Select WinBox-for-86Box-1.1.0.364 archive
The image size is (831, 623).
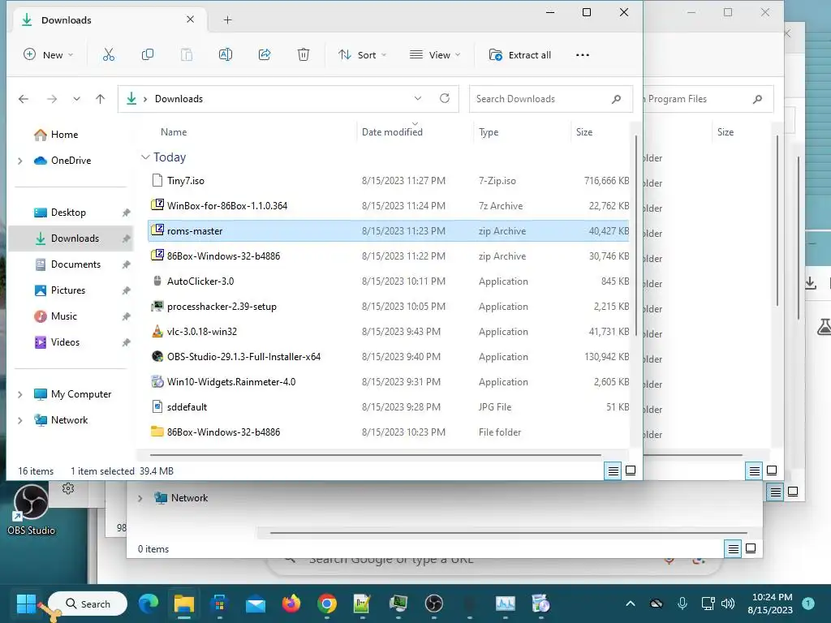click(389, 205)
